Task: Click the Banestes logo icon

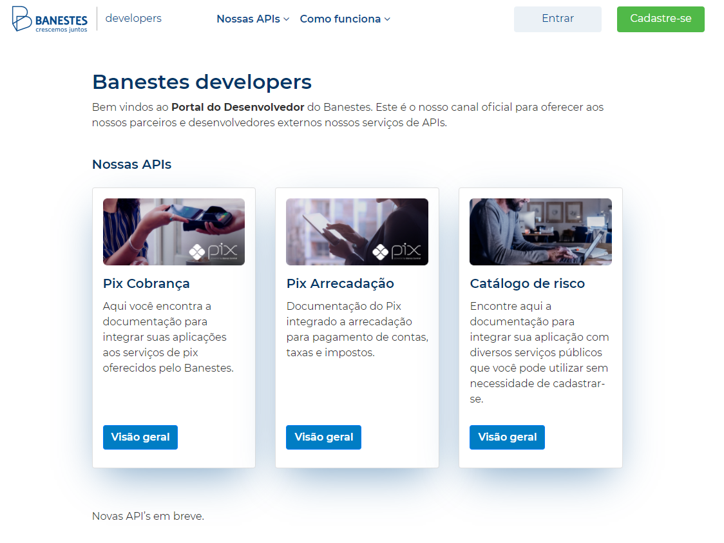Action: coord(22,19)
